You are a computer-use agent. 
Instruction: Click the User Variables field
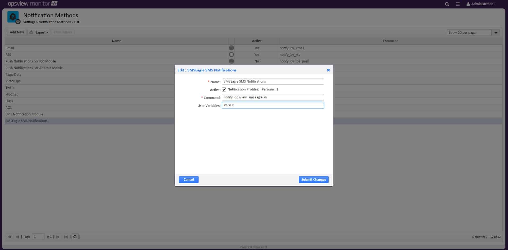pos(273,105)
